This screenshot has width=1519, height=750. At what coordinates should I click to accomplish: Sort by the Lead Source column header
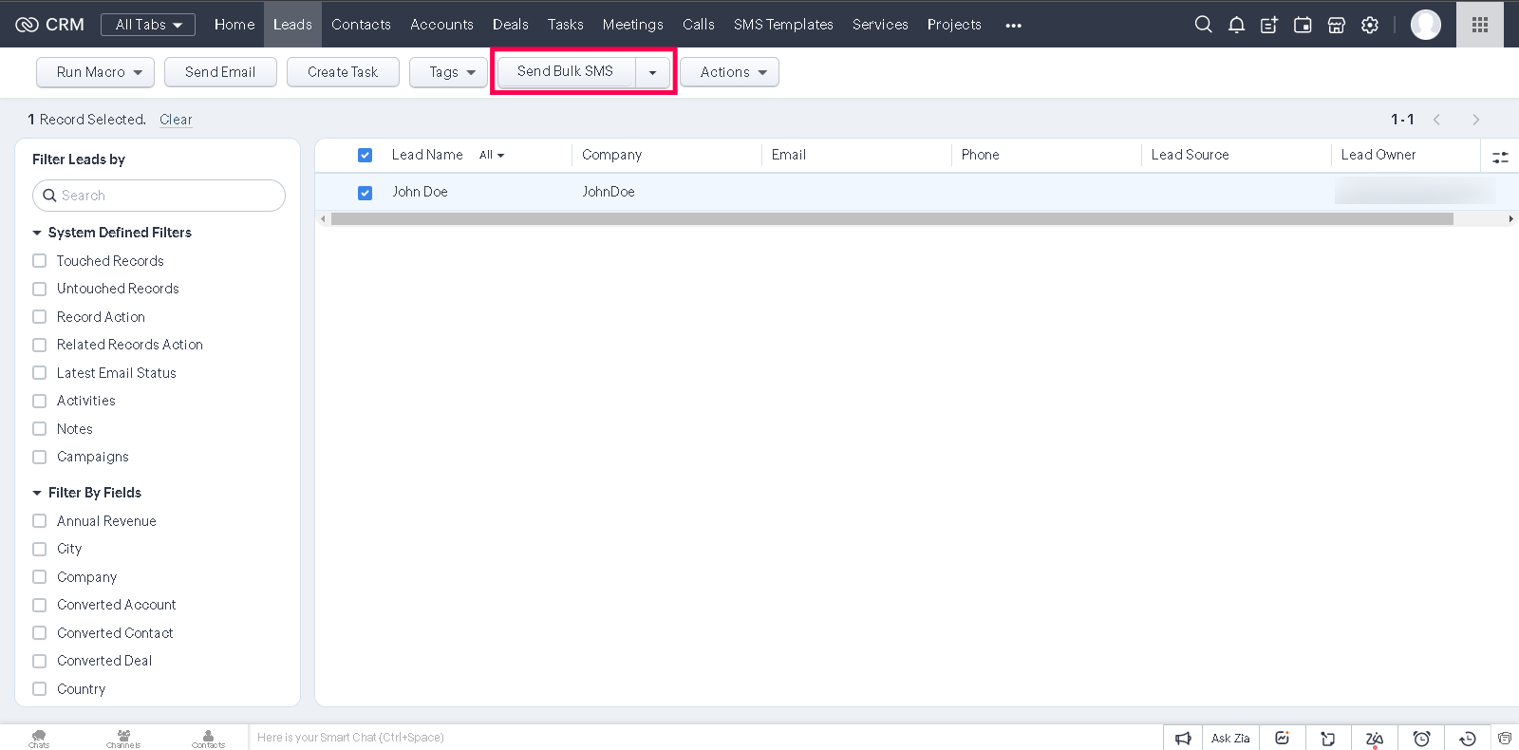(x=1190, y=155)
